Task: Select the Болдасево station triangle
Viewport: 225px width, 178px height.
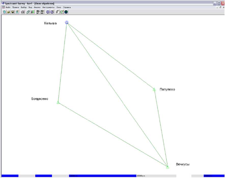Action: coord(58,102)
